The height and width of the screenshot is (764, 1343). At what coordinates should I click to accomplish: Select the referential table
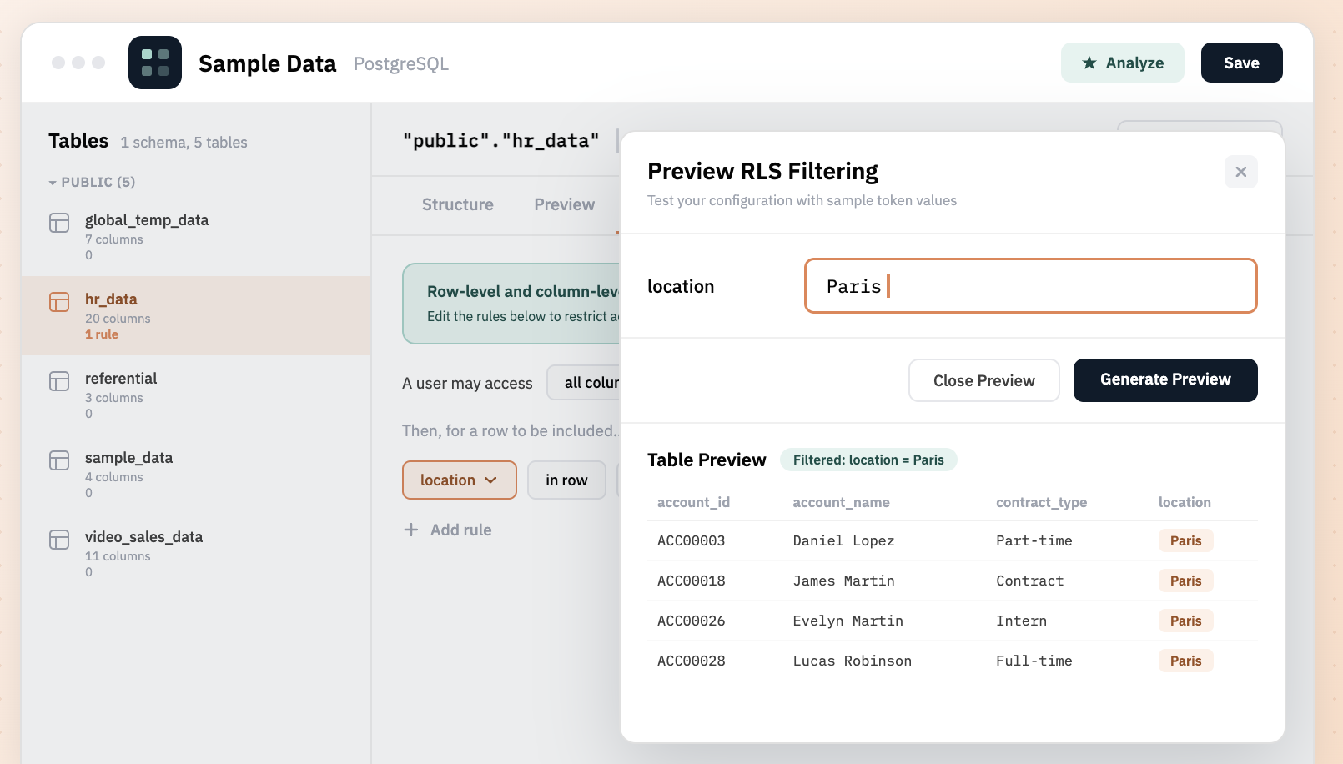(x=196, y=395)
